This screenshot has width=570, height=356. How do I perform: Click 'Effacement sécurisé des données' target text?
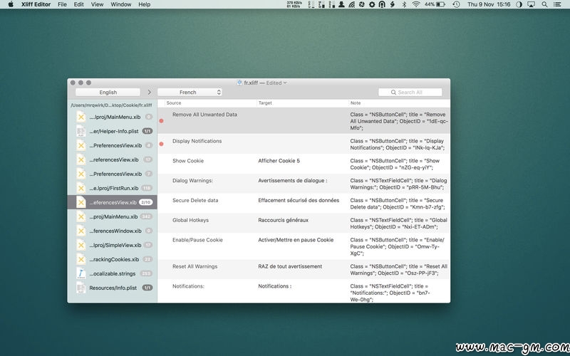tap(299, 200)
